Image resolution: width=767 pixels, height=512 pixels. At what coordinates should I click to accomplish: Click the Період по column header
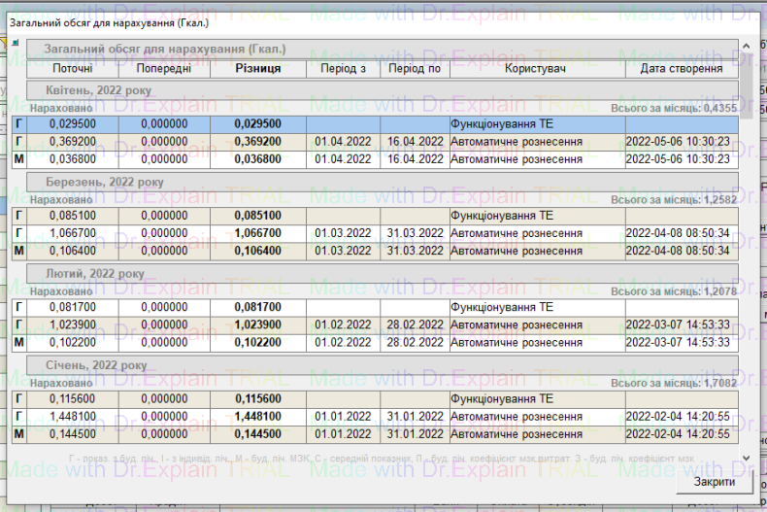tap(414, 69)
